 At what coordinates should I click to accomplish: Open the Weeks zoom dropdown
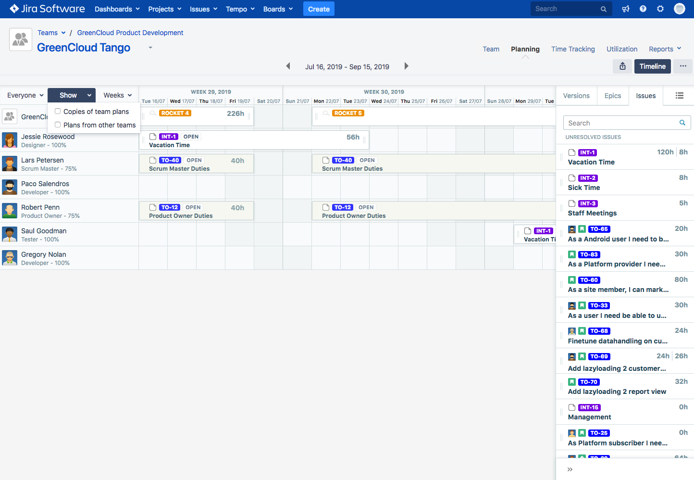pos(117,95)
